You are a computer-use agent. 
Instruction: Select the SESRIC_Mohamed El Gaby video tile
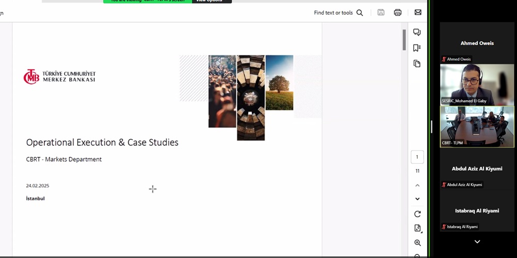point(477,84)
